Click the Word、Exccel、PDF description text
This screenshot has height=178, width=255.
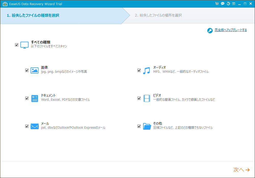tap(65, 100)
